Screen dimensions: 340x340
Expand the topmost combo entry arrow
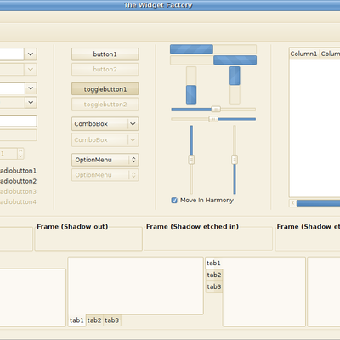point(31,54)
